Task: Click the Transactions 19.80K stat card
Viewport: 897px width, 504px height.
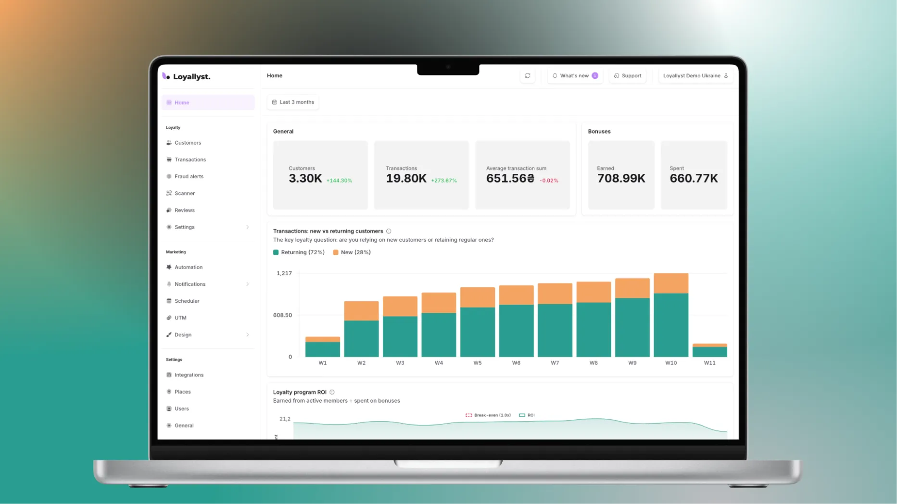Action: coord(421,175)
